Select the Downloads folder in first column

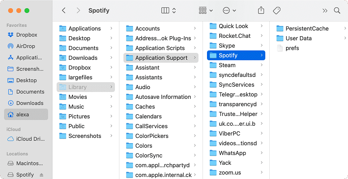point(86,58)
